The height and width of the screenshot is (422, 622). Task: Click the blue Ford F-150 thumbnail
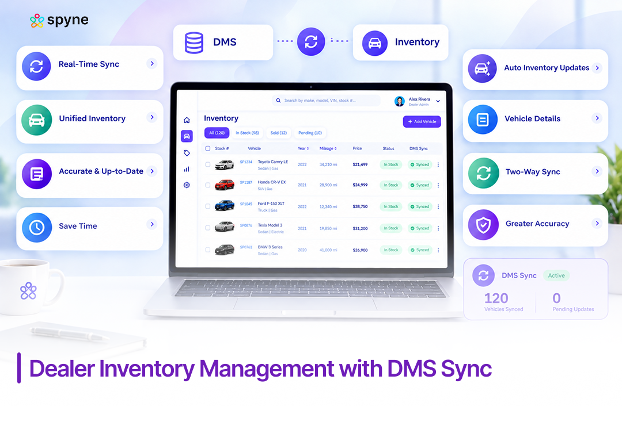[x=225, y=205]
